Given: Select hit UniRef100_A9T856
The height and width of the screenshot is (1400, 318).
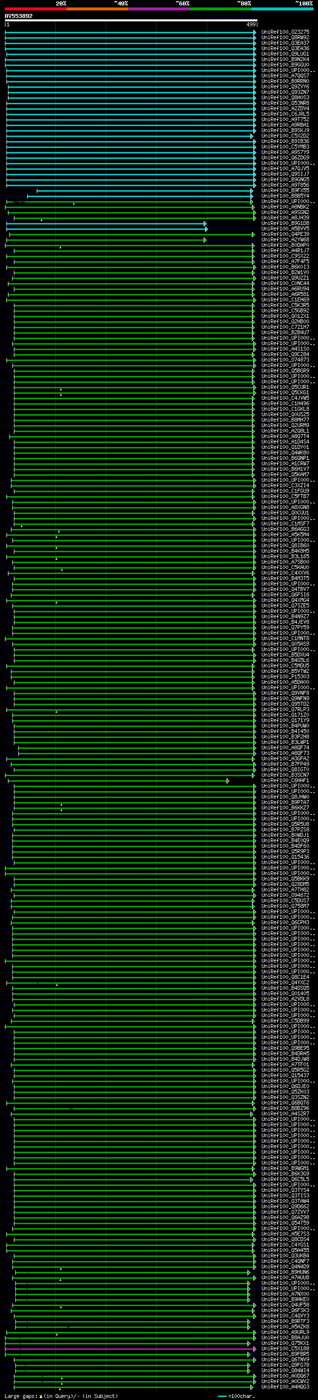Looking at the screenshot, I should point(285,185).
